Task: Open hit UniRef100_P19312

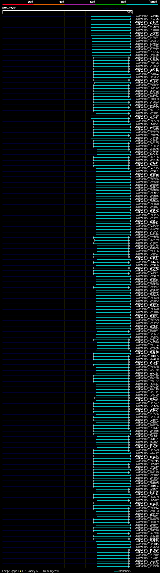Action: pyautogui.click(x=146, y=555)
